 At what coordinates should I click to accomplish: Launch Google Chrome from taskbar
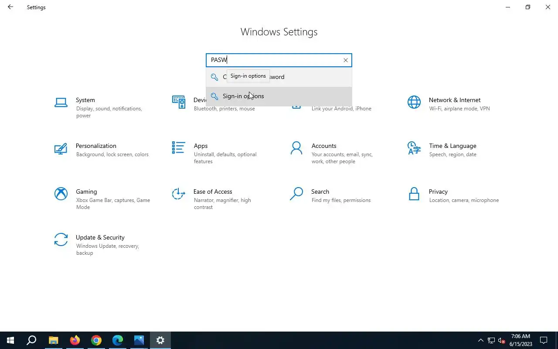96,340
